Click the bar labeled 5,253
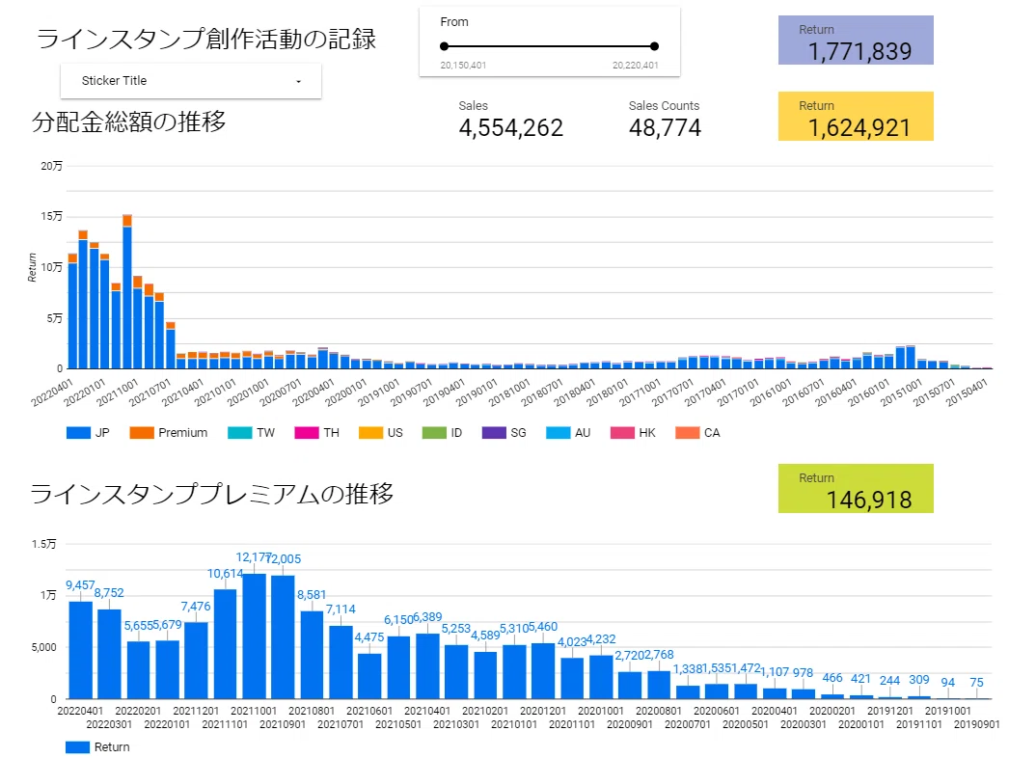The width and height of the screenshot is (1036, 758). coord(456,671)
